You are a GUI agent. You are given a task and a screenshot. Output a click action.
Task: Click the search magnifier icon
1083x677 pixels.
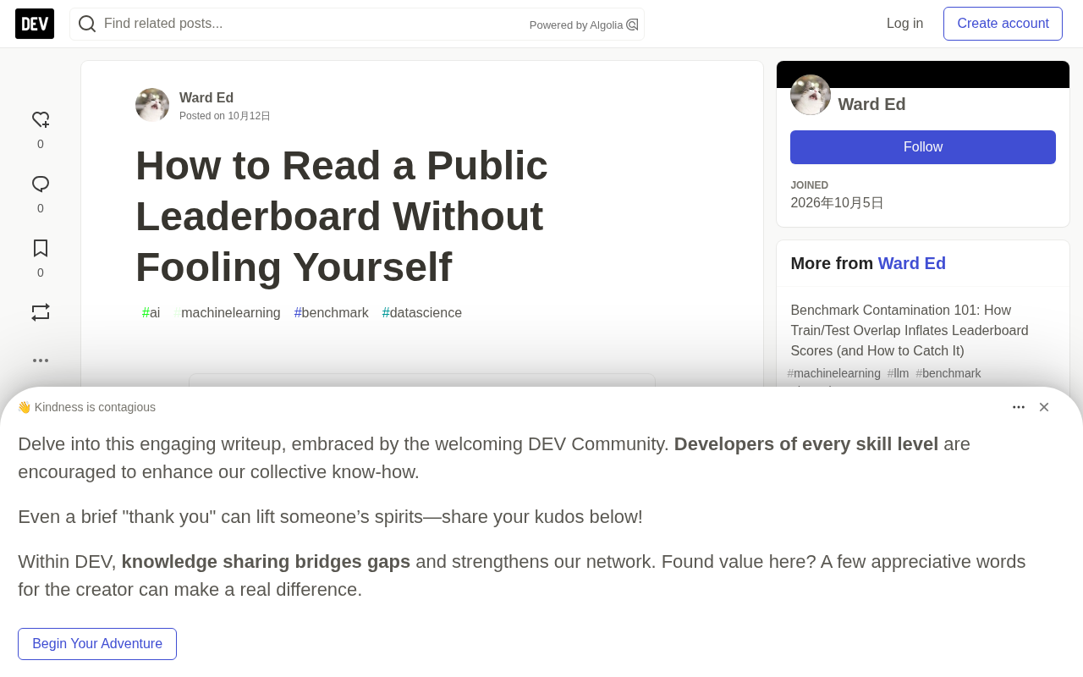coord(87,24)
